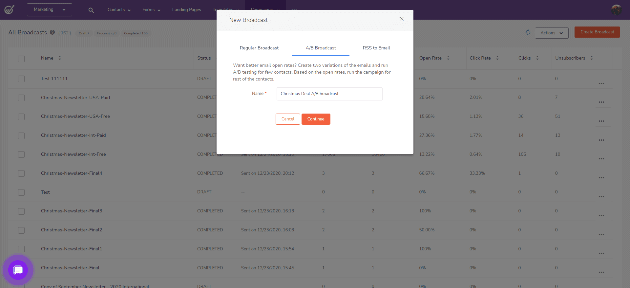630x288 pixels.
Task: Open more options for Christmas-Newsletter-Final4 row
Action: click(601, 178)
